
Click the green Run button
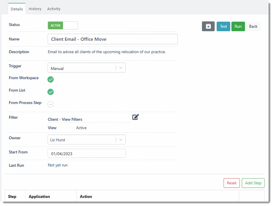coord(238,26)
